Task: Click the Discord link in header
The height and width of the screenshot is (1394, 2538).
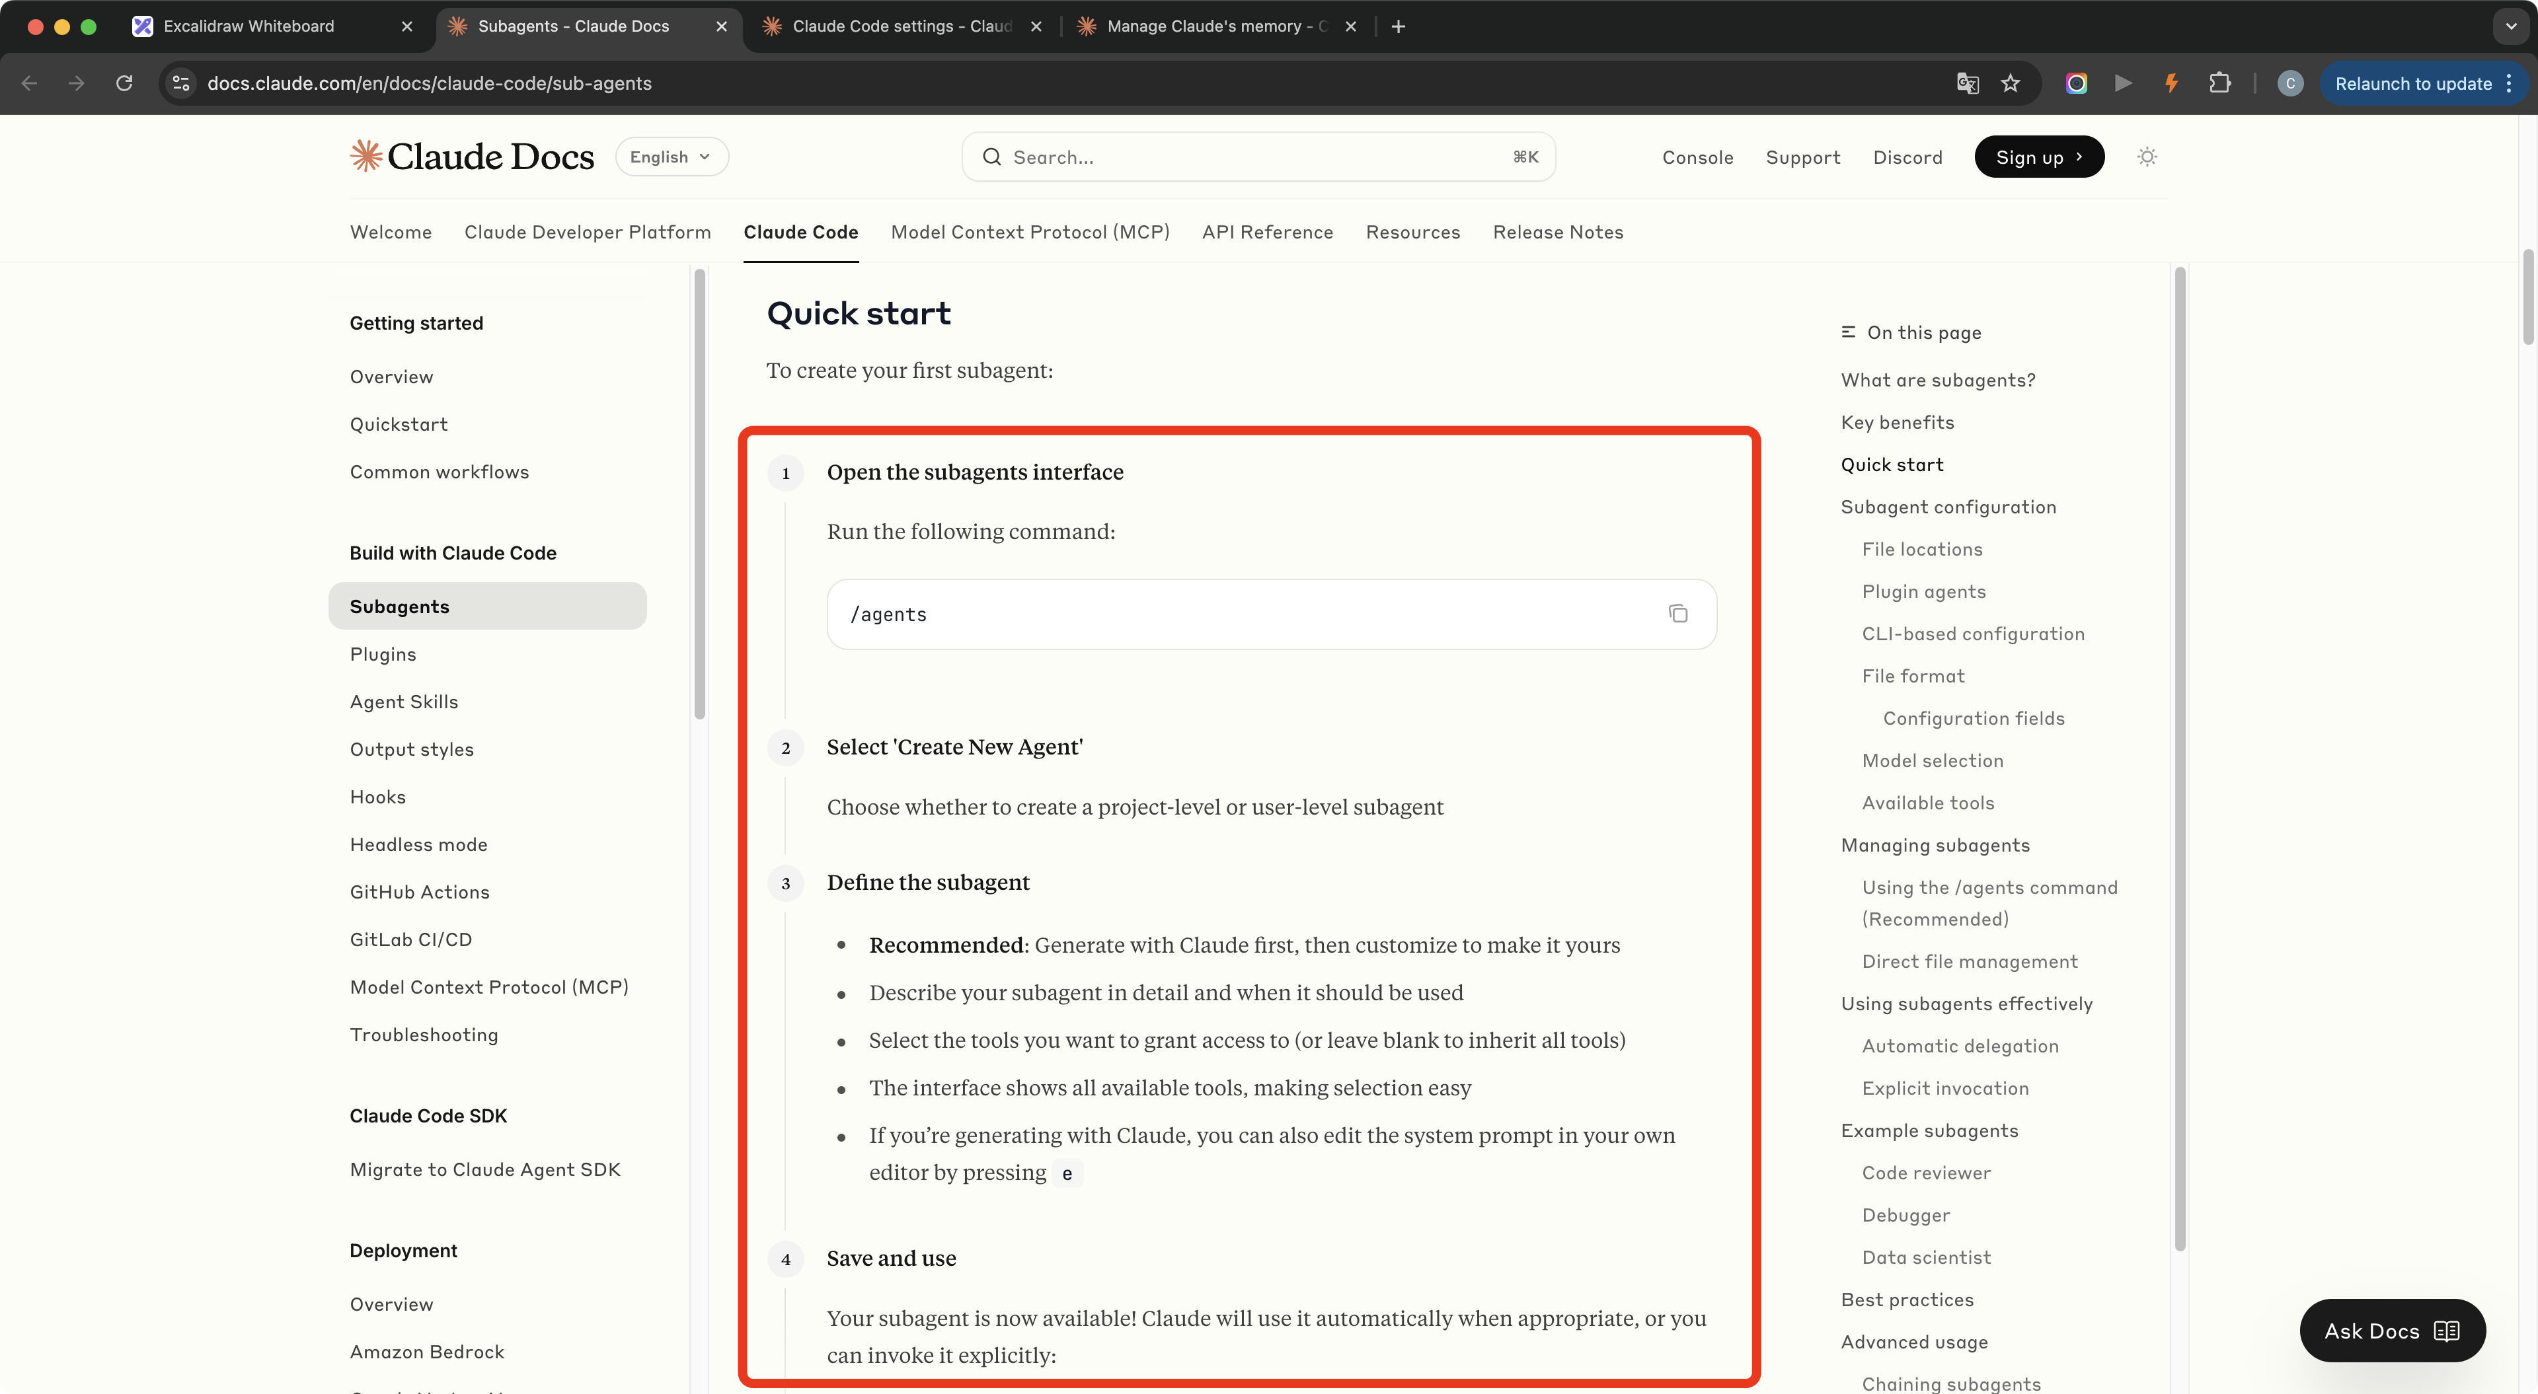Action: click(1907, 158)
